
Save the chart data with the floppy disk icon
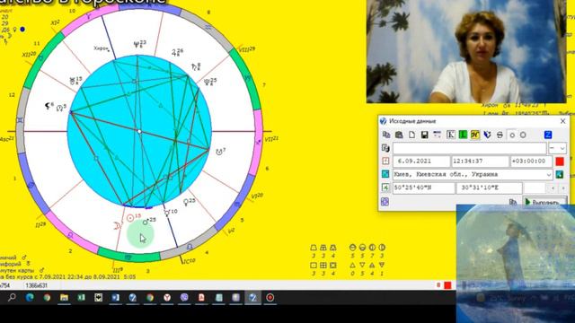[x=424, y=135]
